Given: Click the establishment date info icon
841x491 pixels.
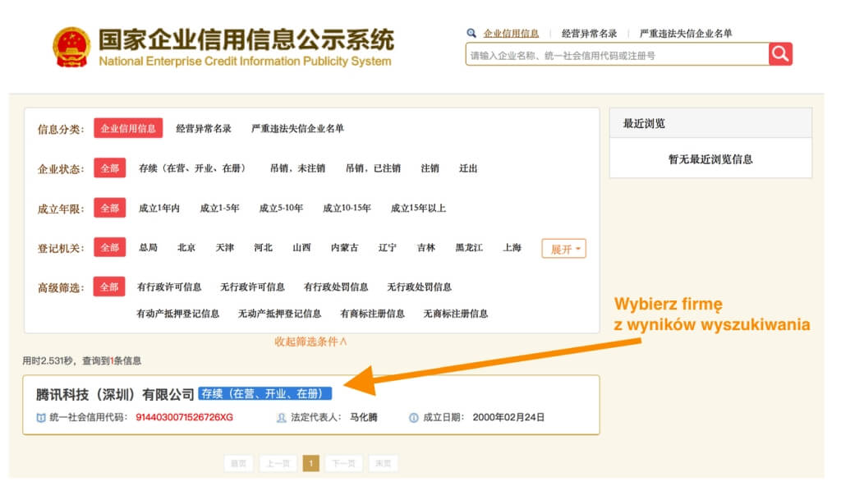Looking at the screenshot, I should click(414, 418).
